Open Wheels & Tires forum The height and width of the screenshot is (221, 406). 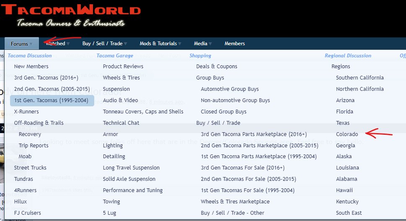click(x=121, y=77)
